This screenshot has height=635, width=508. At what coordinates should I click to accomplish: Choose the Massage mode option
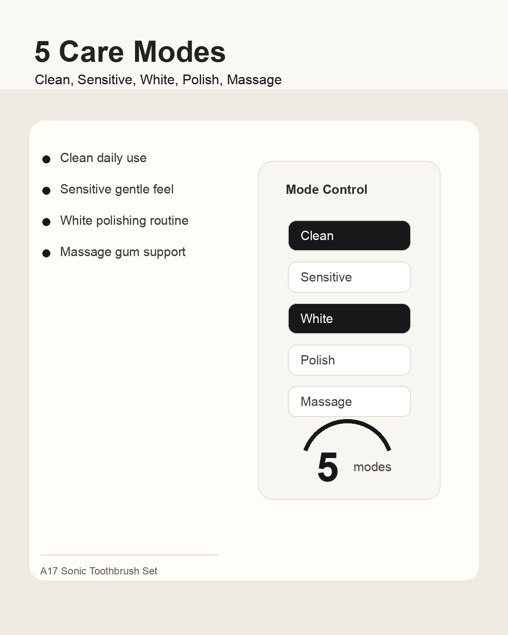point(349,401)
